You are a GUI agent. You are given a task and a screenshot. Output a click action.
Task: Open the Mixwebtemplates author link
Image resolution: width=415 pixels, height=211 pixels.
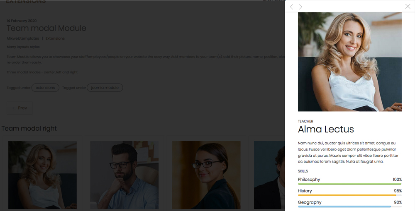(x=23, y=38)
